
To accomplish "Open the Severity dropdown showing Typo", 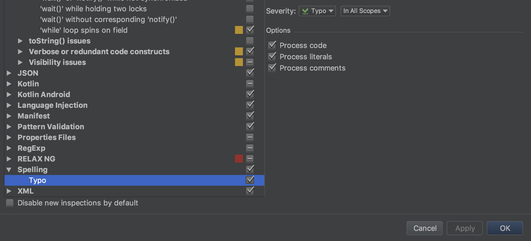I will coord(317,11).
